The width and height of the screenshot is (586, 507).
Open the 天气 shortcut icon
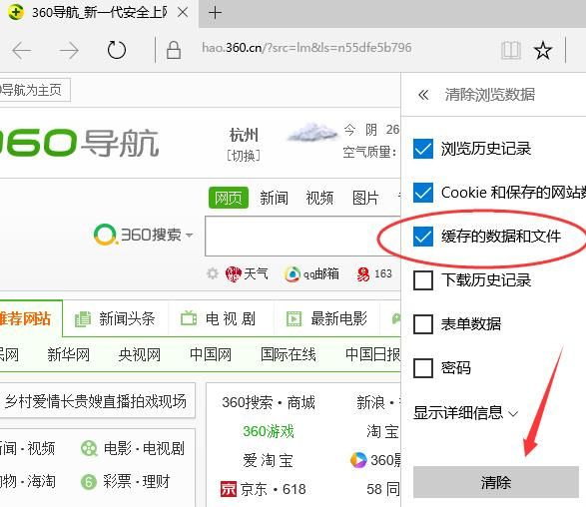coord(234,274)
